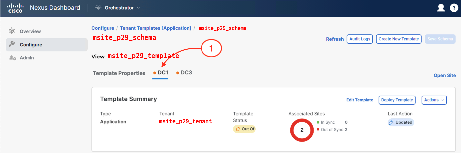
Task: Click the Orchestrator cloud icon
Action: tap(98, 8)
